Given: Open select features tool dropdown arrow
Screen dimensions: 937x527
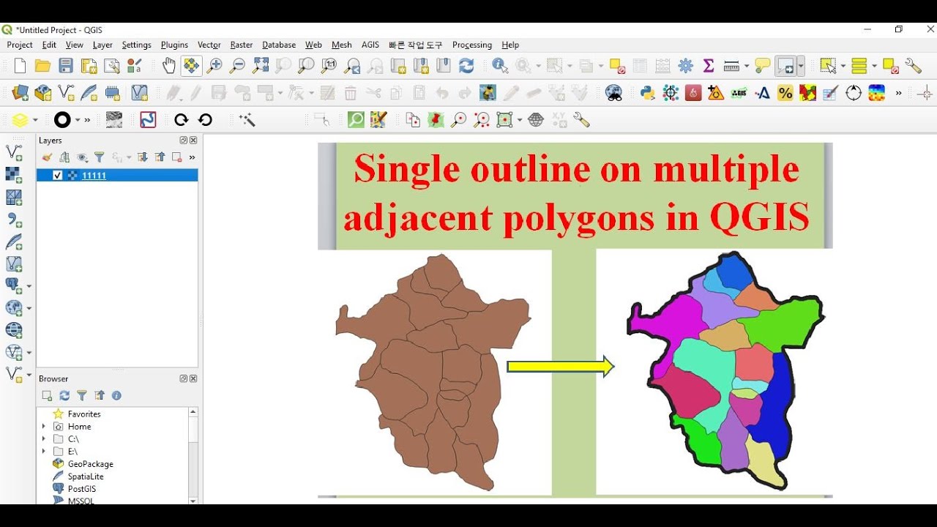Looking at the screenshot, I should coord(843,66).
